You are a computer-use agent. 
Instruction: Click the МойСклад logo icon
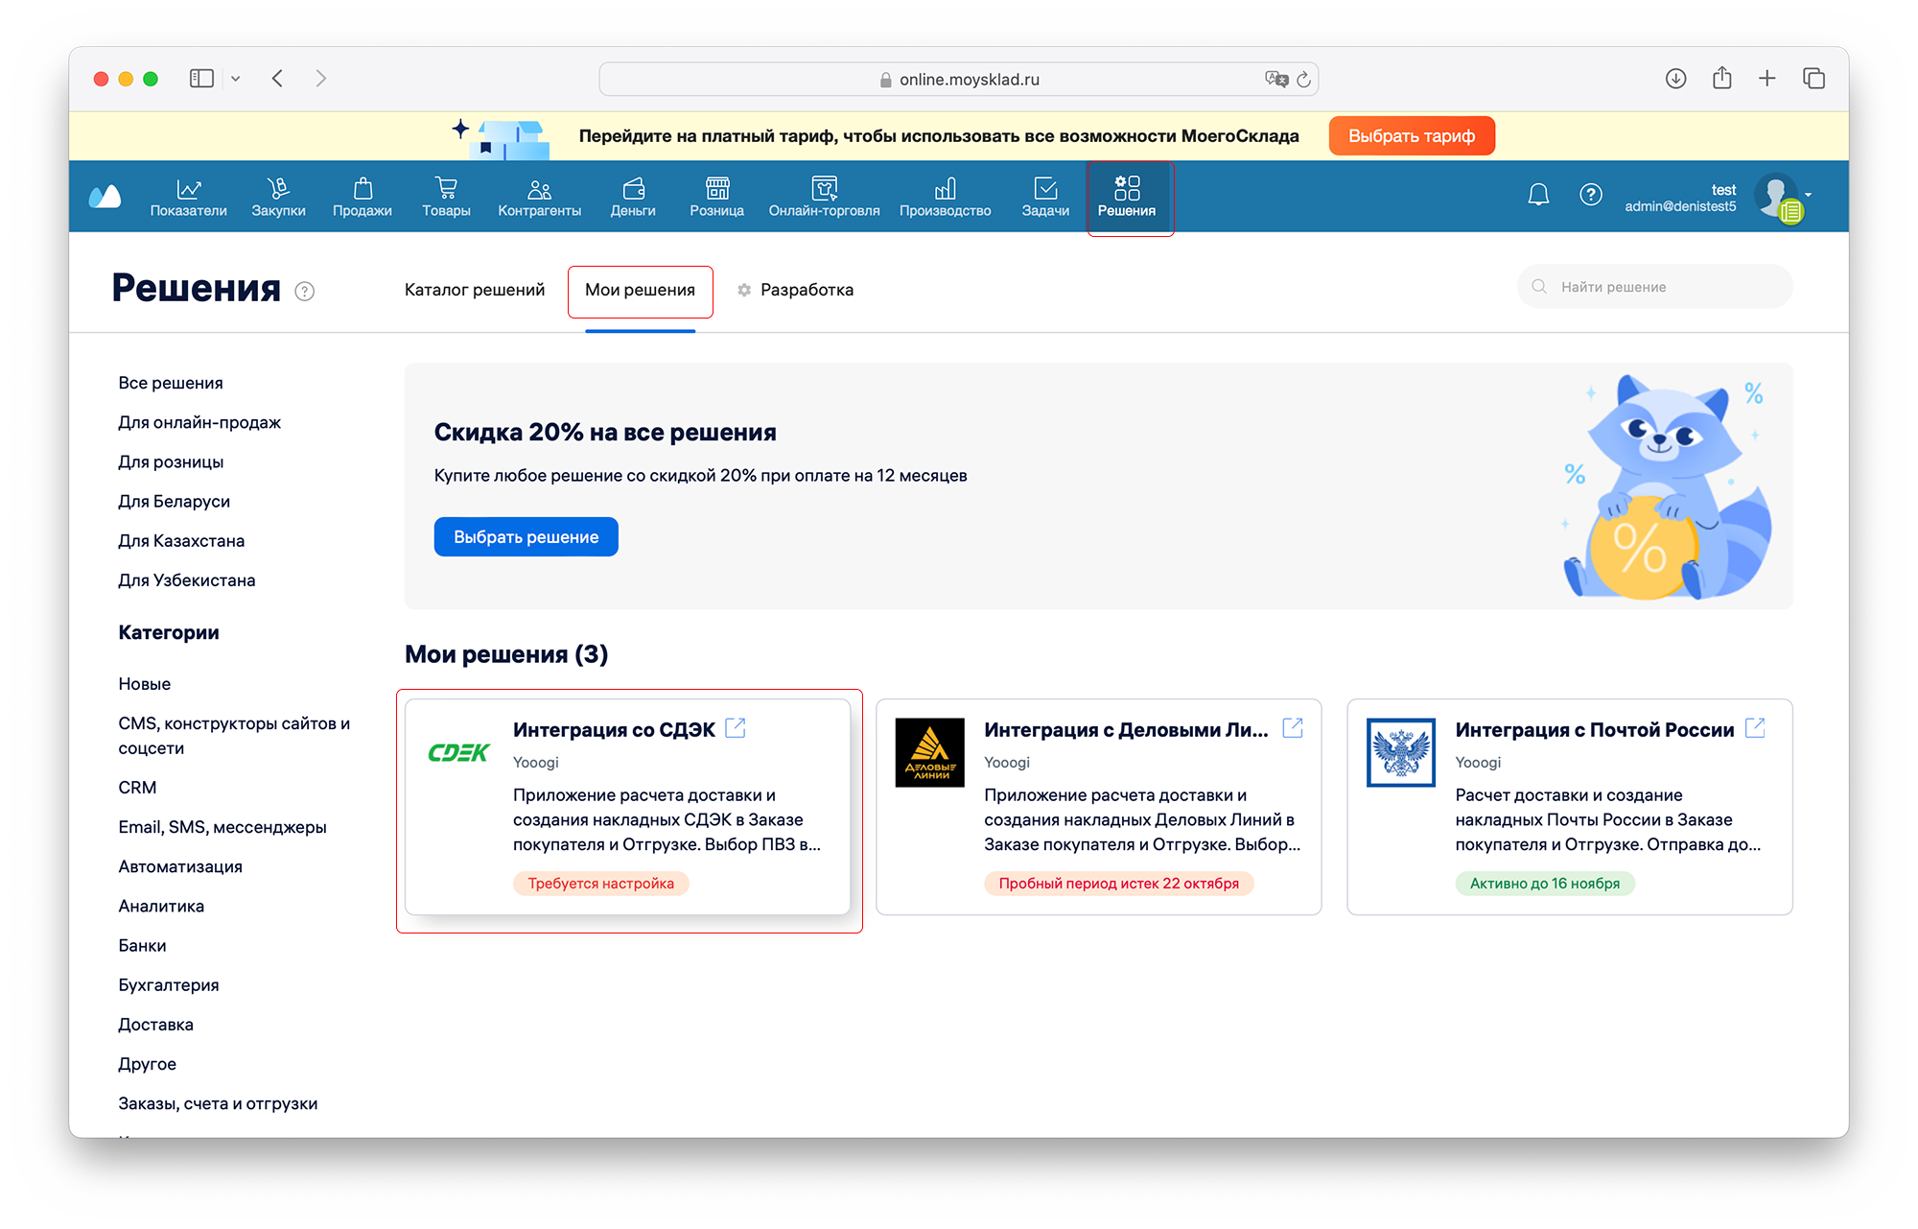tap(105, 197)
